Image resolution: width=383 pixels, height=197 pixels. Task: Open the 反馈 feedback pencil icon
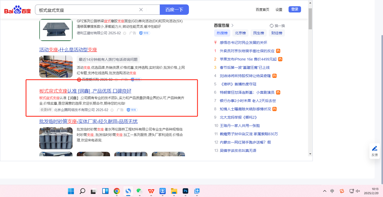(x=375, y=149)
